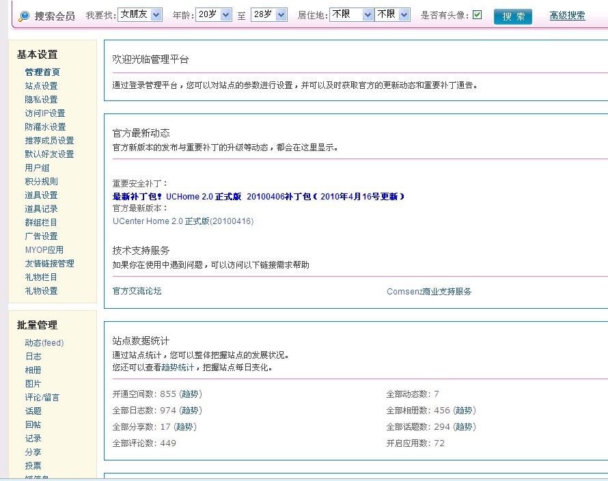The image size is (608, 481).
Task: Open 友情链接管理 in the sidebar
Action: coord(49,263)
